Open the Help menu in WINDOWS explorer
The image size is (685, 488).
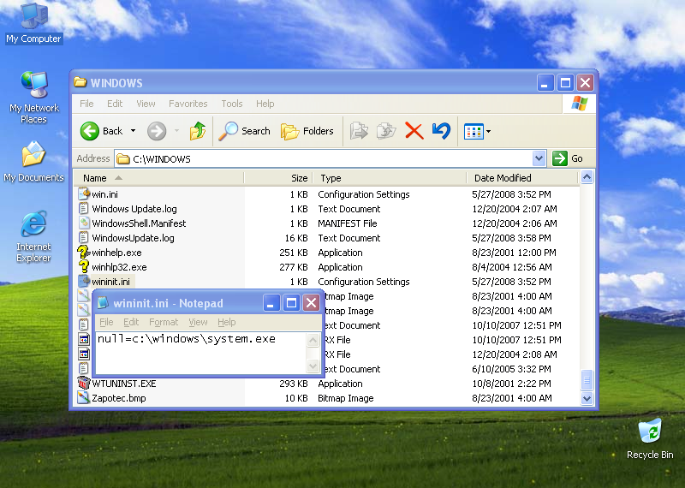265,104
